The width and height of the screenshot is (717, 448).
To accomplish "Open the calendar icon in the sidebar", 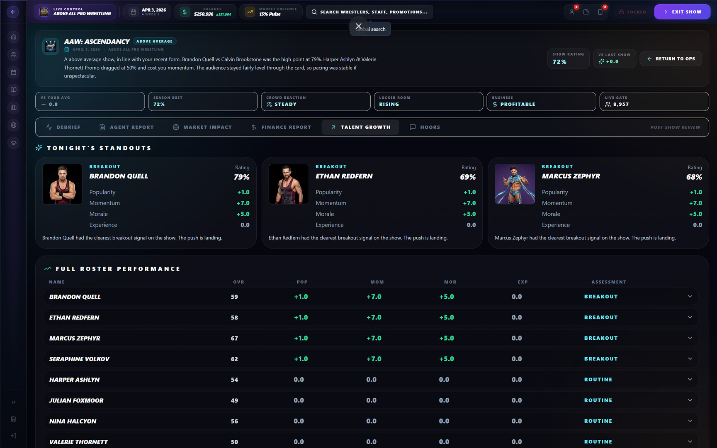I will click(13, 72).
